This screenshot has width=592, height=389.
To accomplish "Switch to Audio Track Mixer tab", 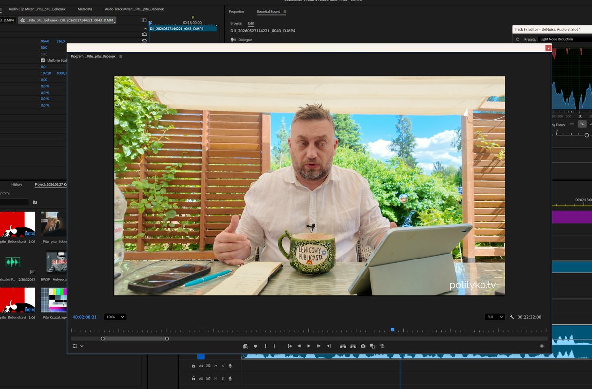I will (x=134, y=9).
